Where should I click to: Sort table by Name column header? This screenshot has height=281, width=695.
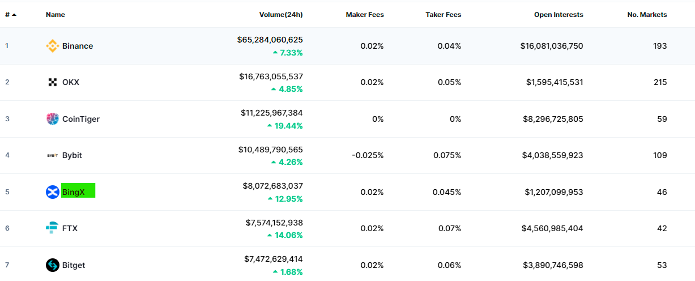[x=56, y=15]
